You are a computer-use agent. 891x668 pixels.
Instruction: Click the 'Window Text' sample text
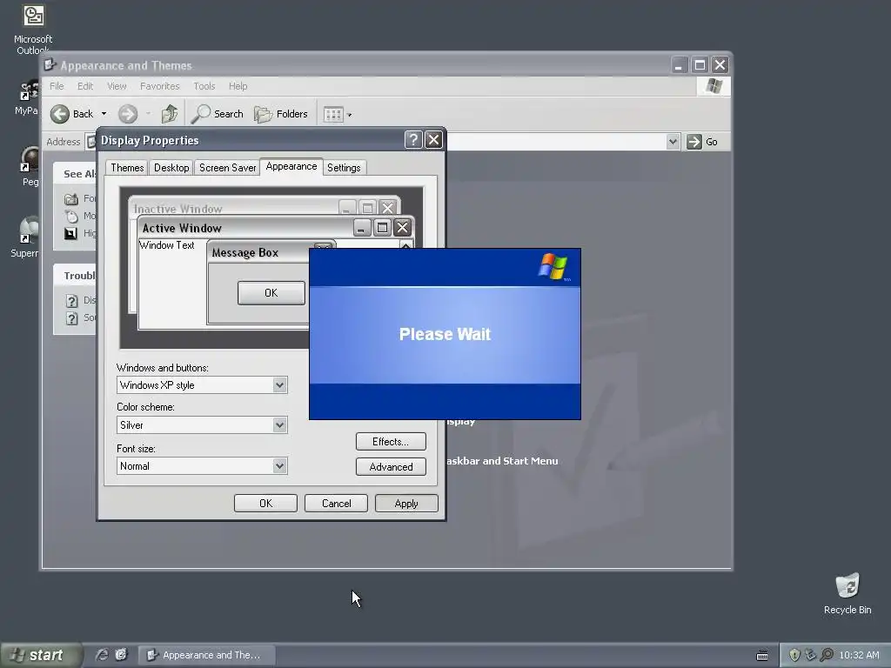coord(167,245)
